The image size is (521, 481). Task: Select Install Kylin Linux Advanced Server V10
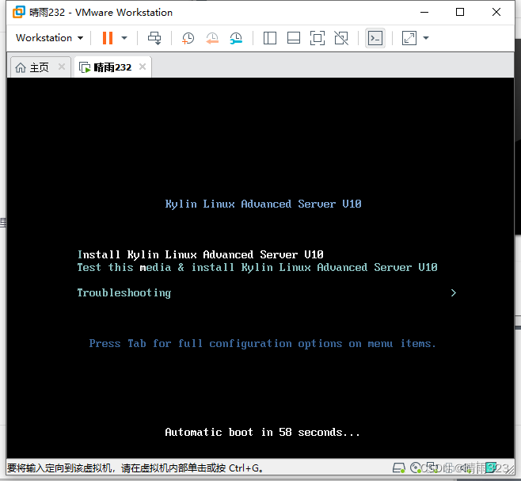[200, 254]
